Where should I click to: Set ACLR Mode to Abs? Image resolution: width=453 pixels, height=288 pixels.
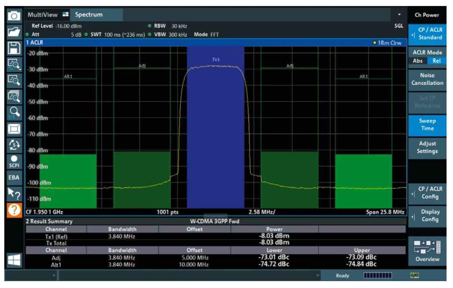click(417, 61)
